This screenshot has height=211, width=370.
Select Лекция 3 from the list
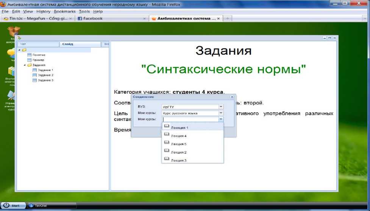tap(192, 160)
